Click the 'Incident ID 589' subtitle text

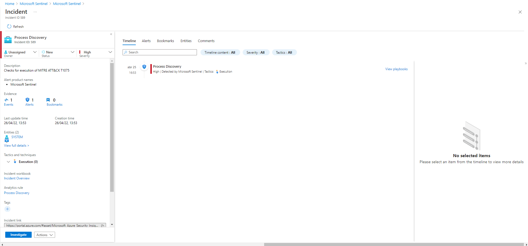click(15, 18)
